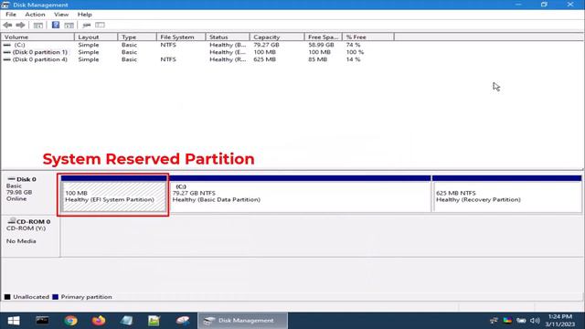The height and width of the screenshot is (329, 585).
Task: Click the Disk Management taskbar button
Action: [242, 321]
